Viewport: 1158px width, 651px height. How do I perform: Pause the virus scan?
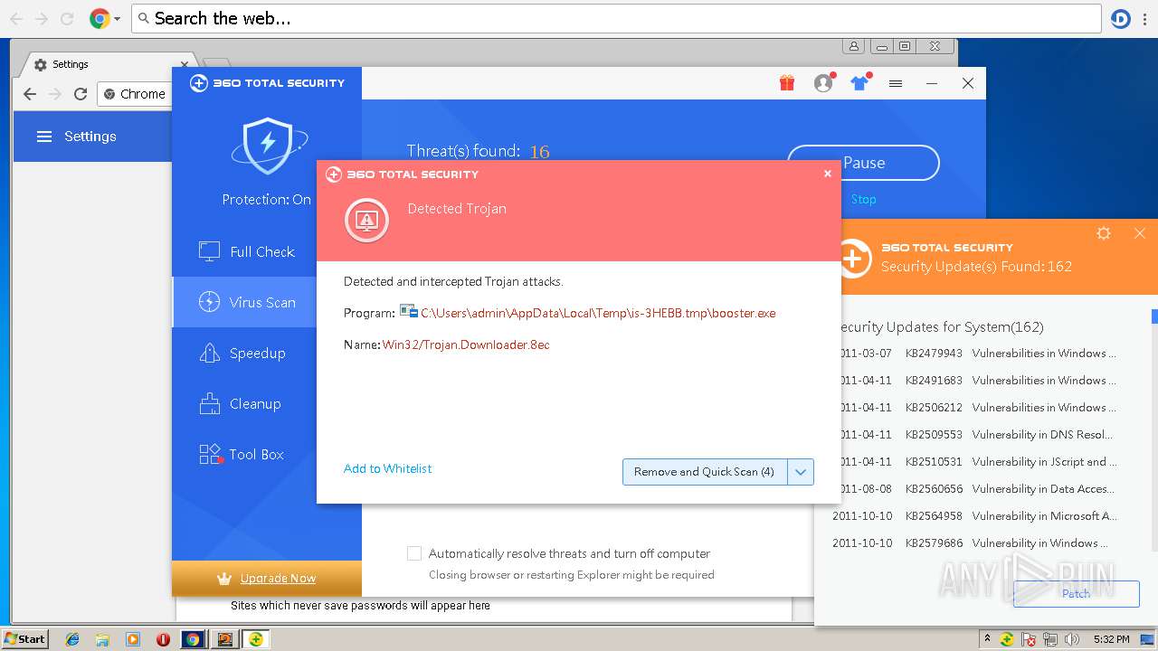(x=863, y=163)
